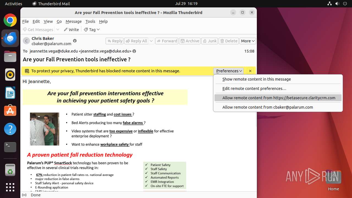Dismiss the remote content notification bar

click(x=250, y=71)
